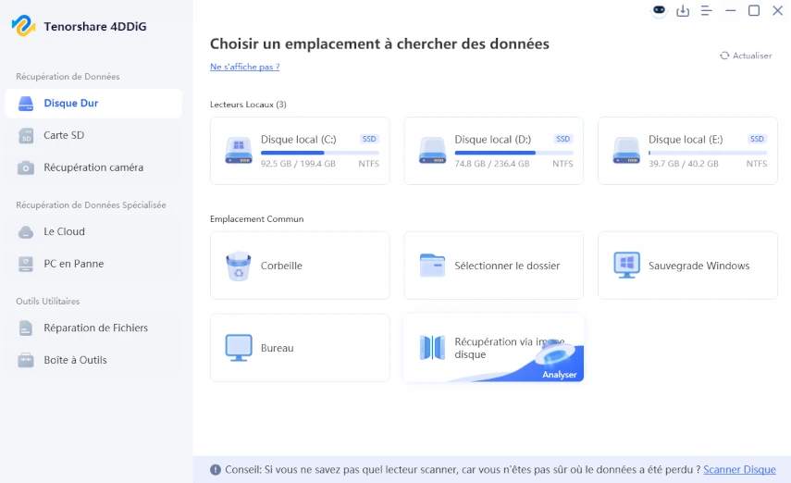Click the SSD badge on Disque local (C:)
Screen dimensions: 791x483
(x=369, y=139)
